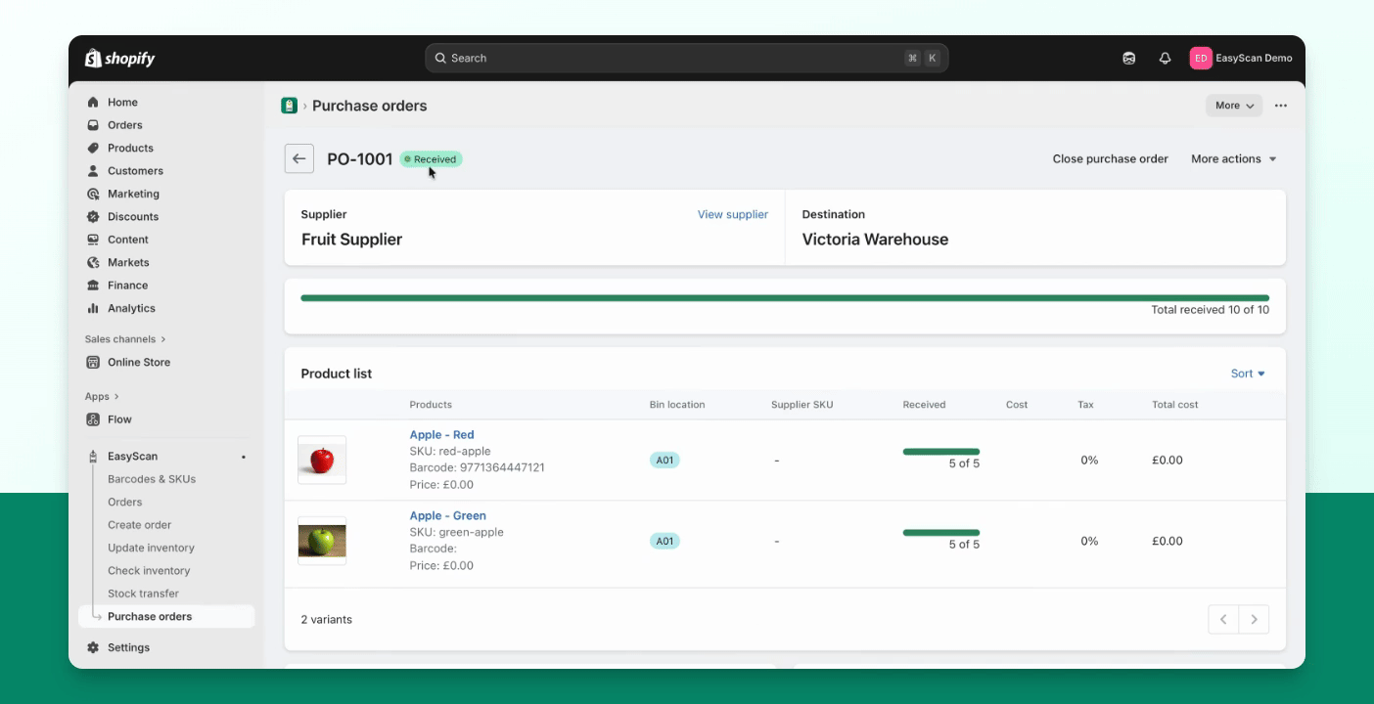
Task: Click the Apple - Green received progress bar
Action: [941, 533]
